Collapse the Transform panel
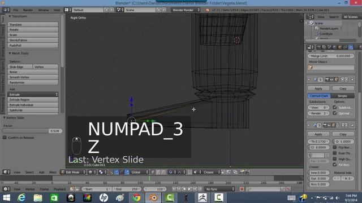 pos(18,16)
